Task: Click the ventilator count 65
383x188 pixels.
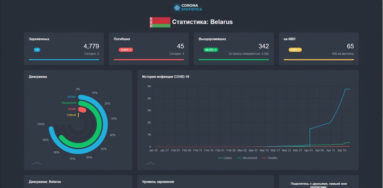Action: point(350,46)
